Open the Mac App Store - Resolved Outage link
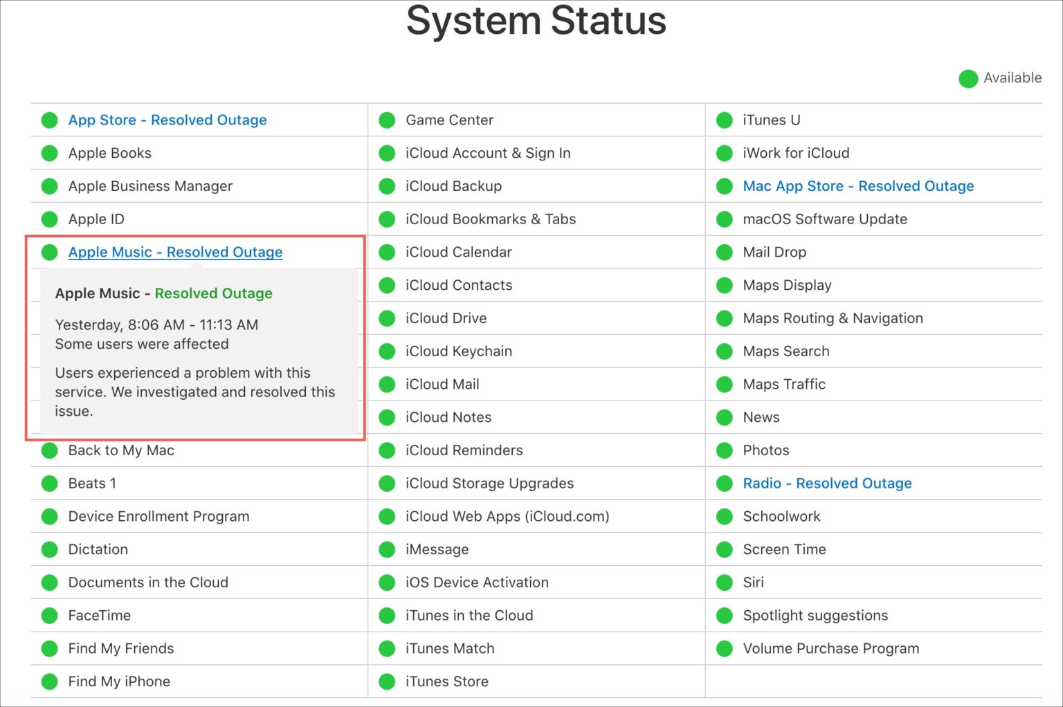The width and height of the screenshot is (1063, 707). [858, 185]
